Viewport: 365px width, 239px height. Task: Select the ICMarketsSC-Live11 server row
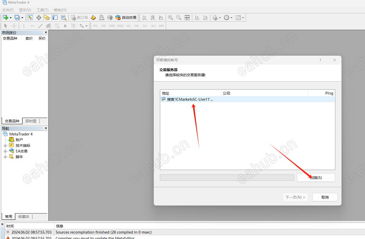pyautogui.click(x=248, y=99)
